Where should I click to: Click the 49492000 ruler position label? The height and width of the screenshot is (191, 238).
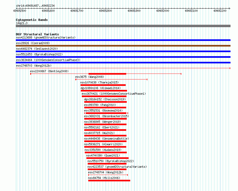coord(163,11)
